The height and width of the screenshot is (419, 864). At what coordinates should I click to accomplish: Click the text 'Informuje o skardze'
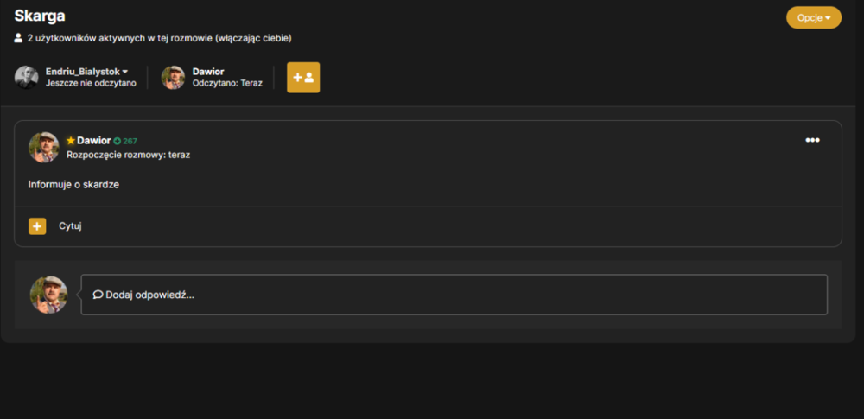73,185
